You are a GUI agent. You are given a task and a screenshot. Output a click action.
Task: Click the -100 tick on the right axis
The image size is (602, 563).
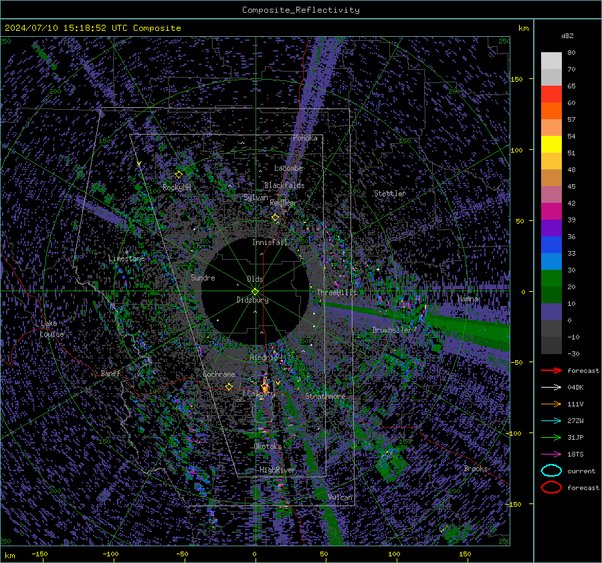[514, 433]
